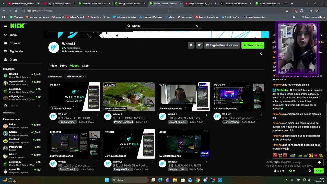Image resolution: width=327 pixels, height=184 pixels.
Task: Open the Kick sidebar hamburger menu
Action: 5,26
